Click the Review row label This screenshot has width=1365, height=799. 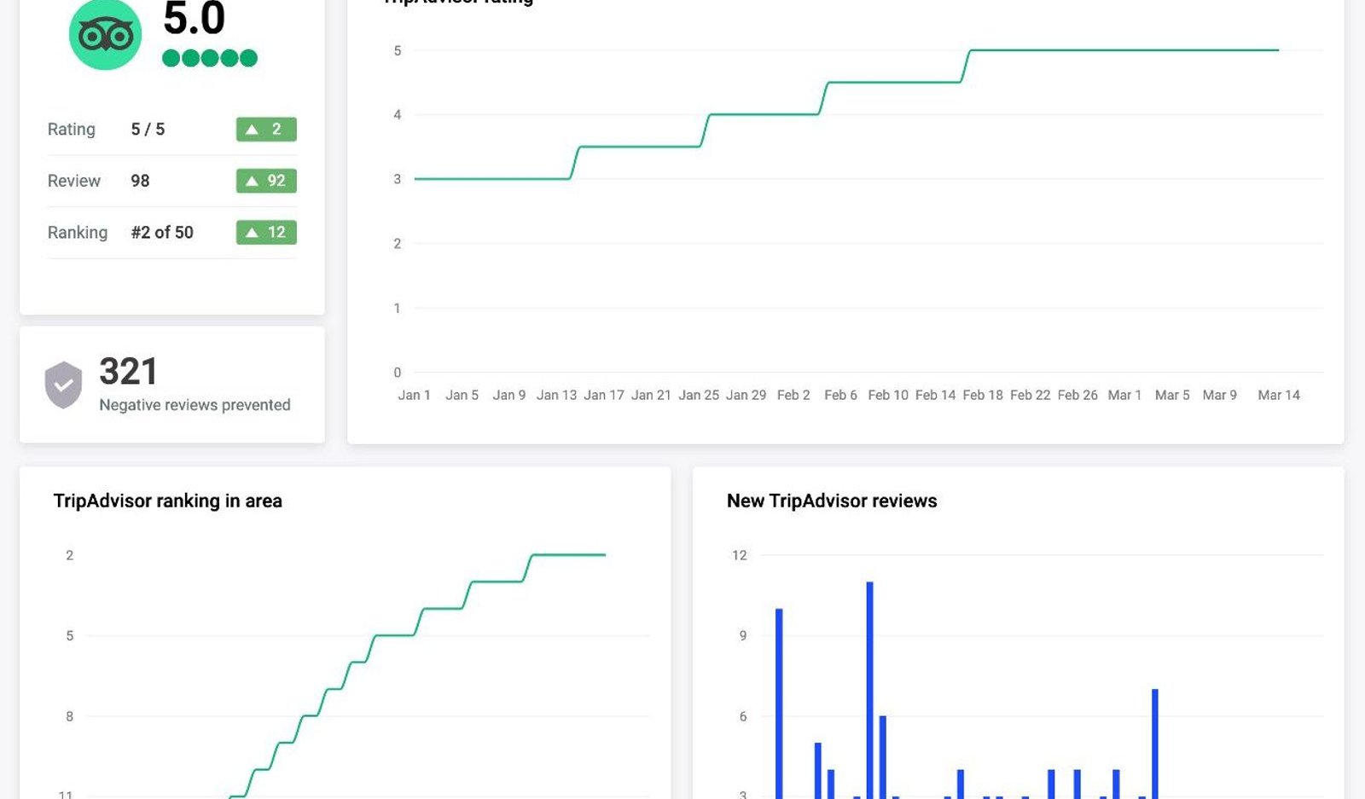tap(74, 181)
